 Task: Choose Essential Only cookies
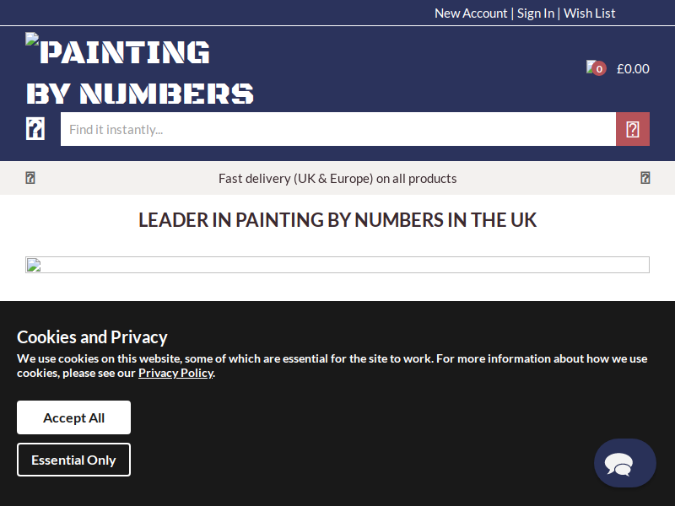(x=73, y=460)
